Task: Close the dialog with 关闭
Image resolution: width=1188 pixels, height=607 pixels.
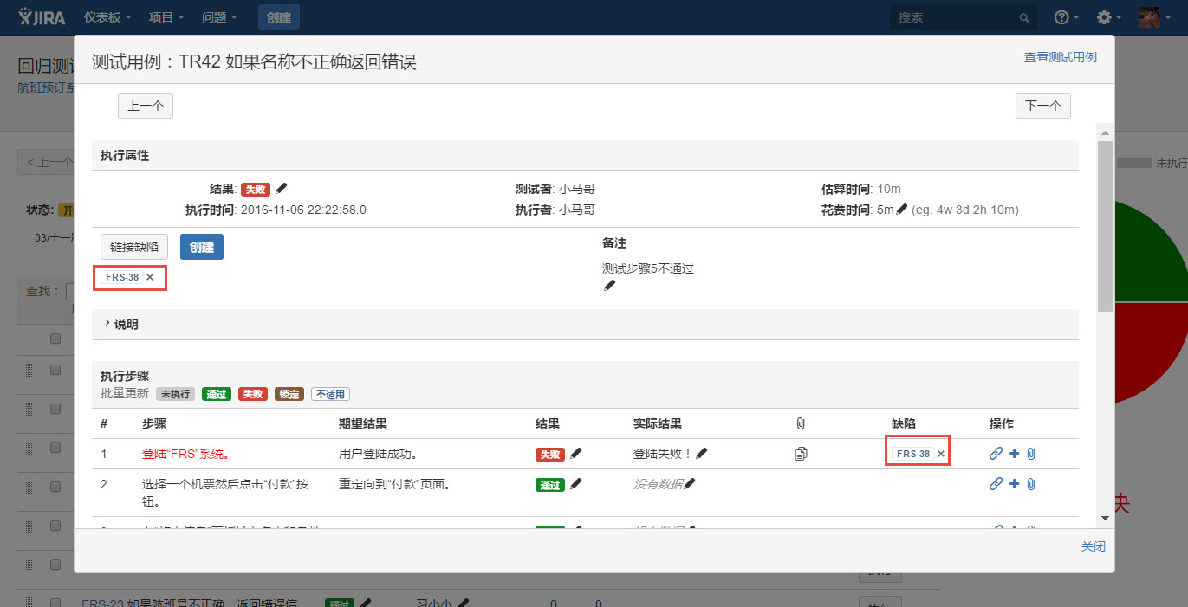Action: (x=1093, y=546)
